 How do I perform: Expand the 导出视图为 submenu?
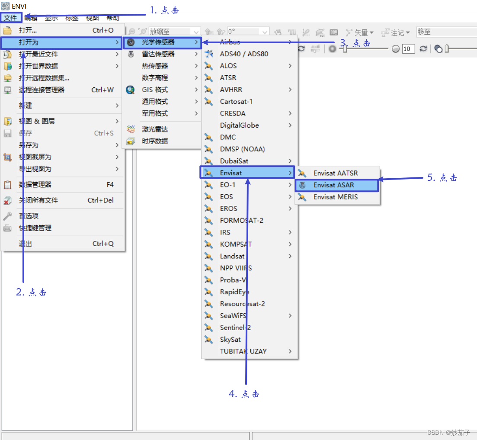coord(117,169)
